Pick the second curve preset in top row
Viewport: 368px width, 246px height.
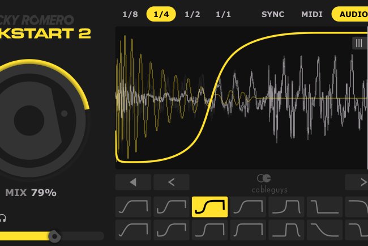click(171, 207)
